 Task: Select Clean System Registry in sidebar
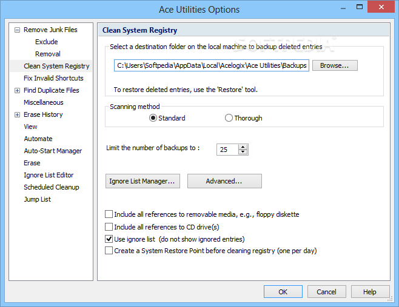pos(56,66)
